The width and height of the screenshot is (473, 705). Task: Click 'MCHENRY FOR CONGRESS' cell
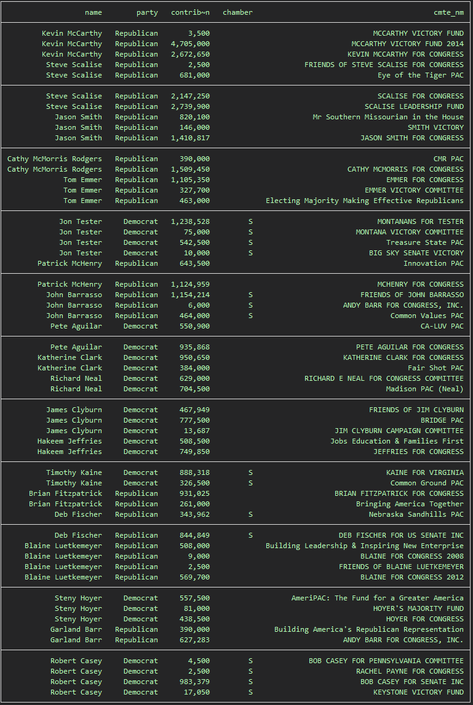pyautogui.click(x=420, y=284)
